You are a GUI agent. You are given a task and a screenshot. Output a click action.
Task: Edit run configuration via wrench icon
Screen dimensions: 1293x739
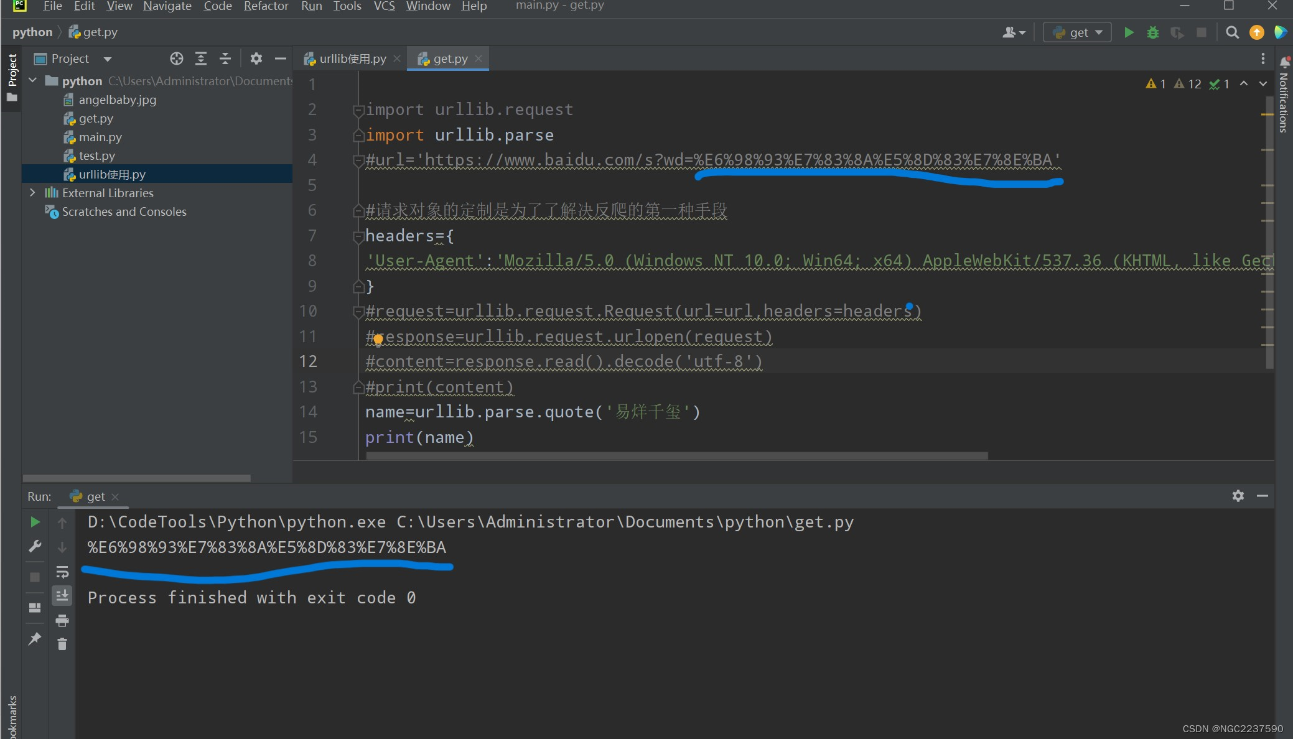pos(35,546)
